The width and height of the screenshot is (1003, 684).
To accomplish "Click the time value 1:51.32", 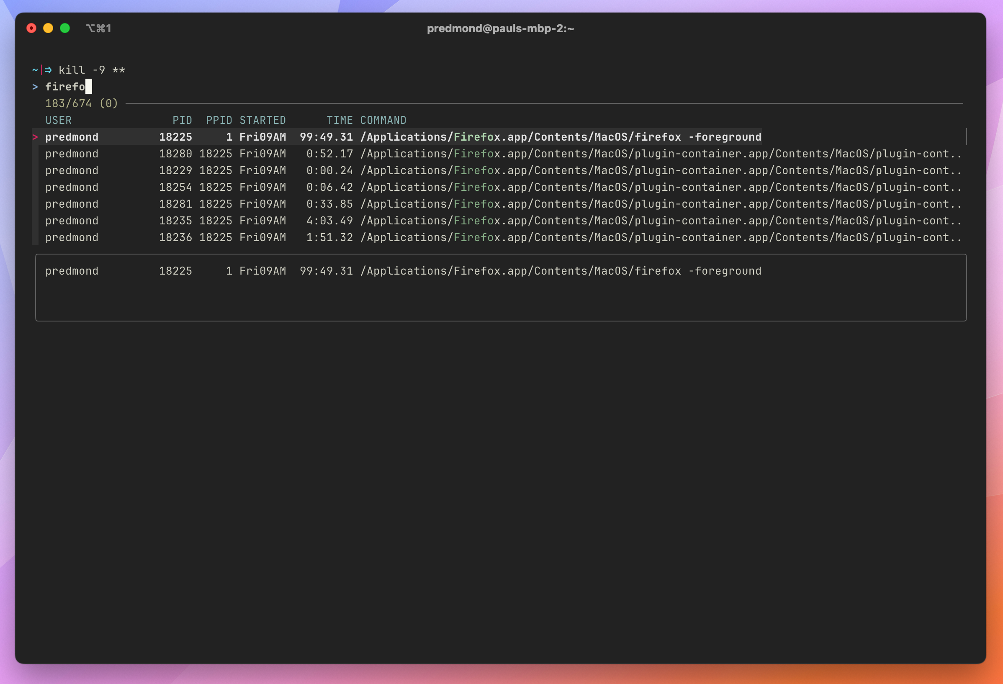I will coord(330,238).
